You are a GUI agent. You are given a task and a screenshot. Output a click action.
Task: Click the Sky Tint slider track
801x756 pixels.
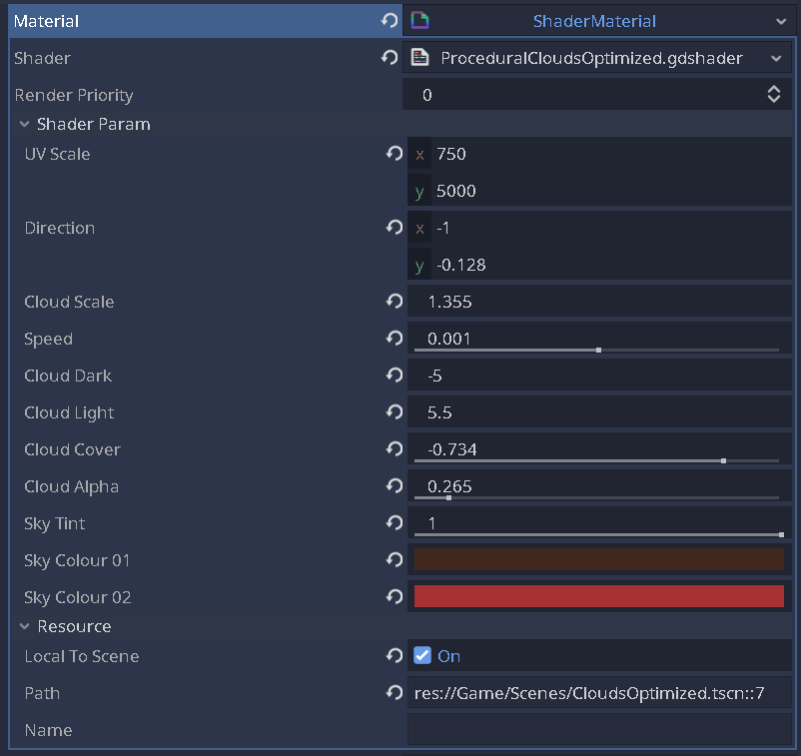pyautogui.click(x=596, y=534)
